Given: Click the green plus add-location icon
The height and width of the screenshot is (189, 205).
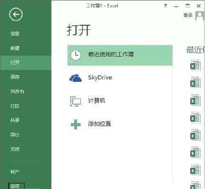Looking at the screenshot, I should [x=76, y=124].
